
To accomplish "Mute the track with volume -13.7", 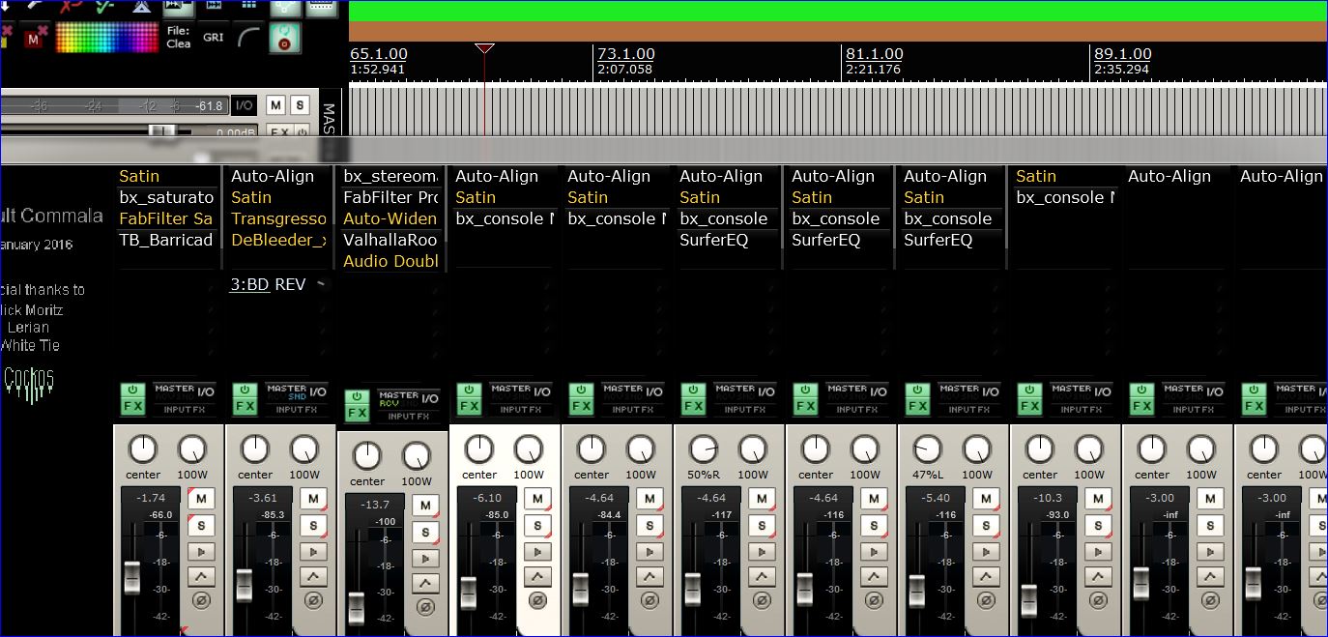I will [x=425, y=506].
